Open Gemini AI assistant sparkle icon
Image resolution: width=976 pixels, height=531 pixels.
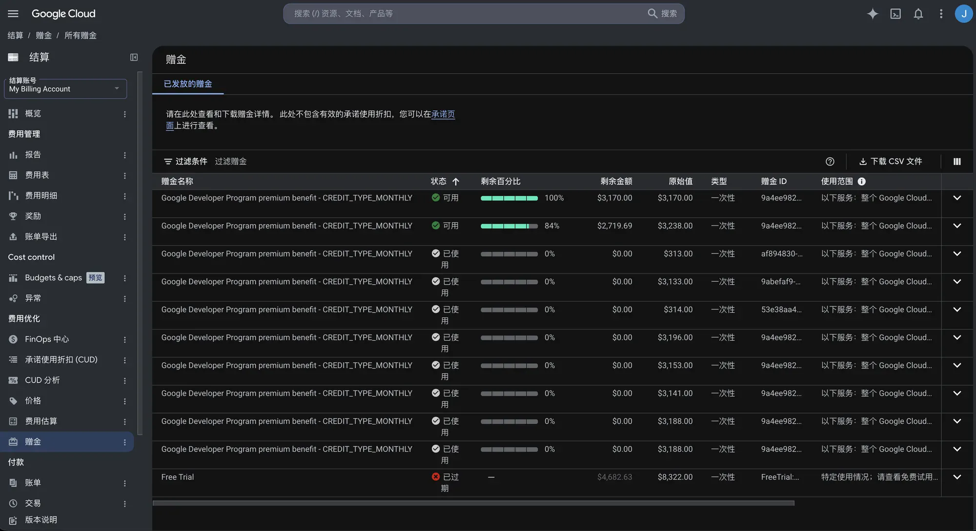tap(873, 14)
